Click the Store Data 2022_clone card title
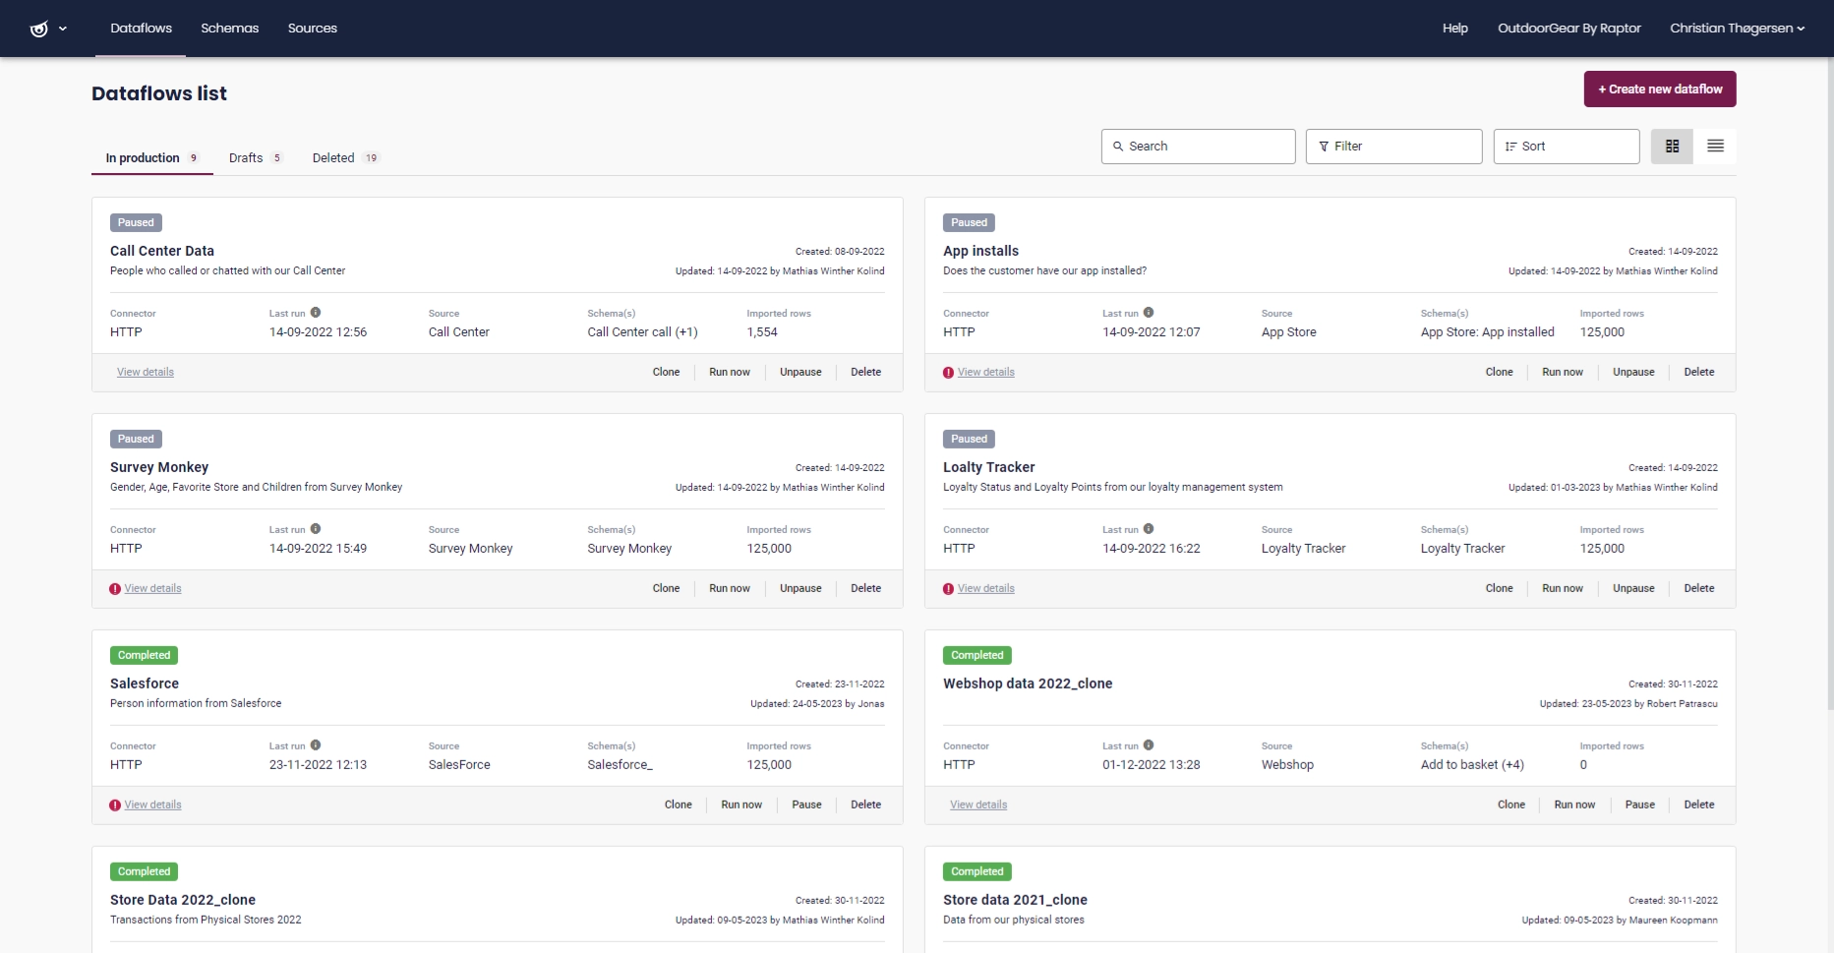This screenshot has width=1834, height=953. (x=183, y=900)
